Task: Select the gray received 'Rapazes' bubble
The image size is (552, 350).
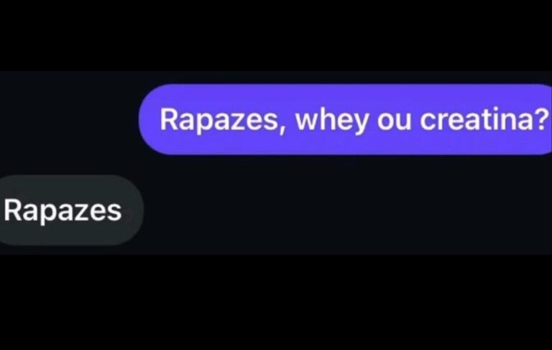Action: [x=71, y=210]
